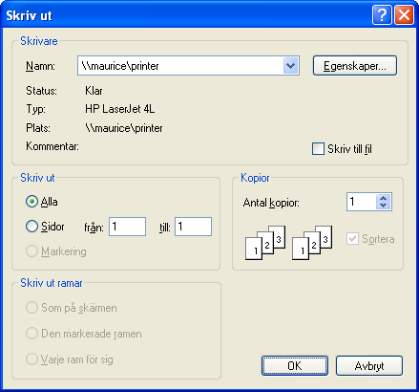The height and width of the screenshot is (392, 419).
Task: Cancel with the Avbryt button
Action: tap(369, 365)
